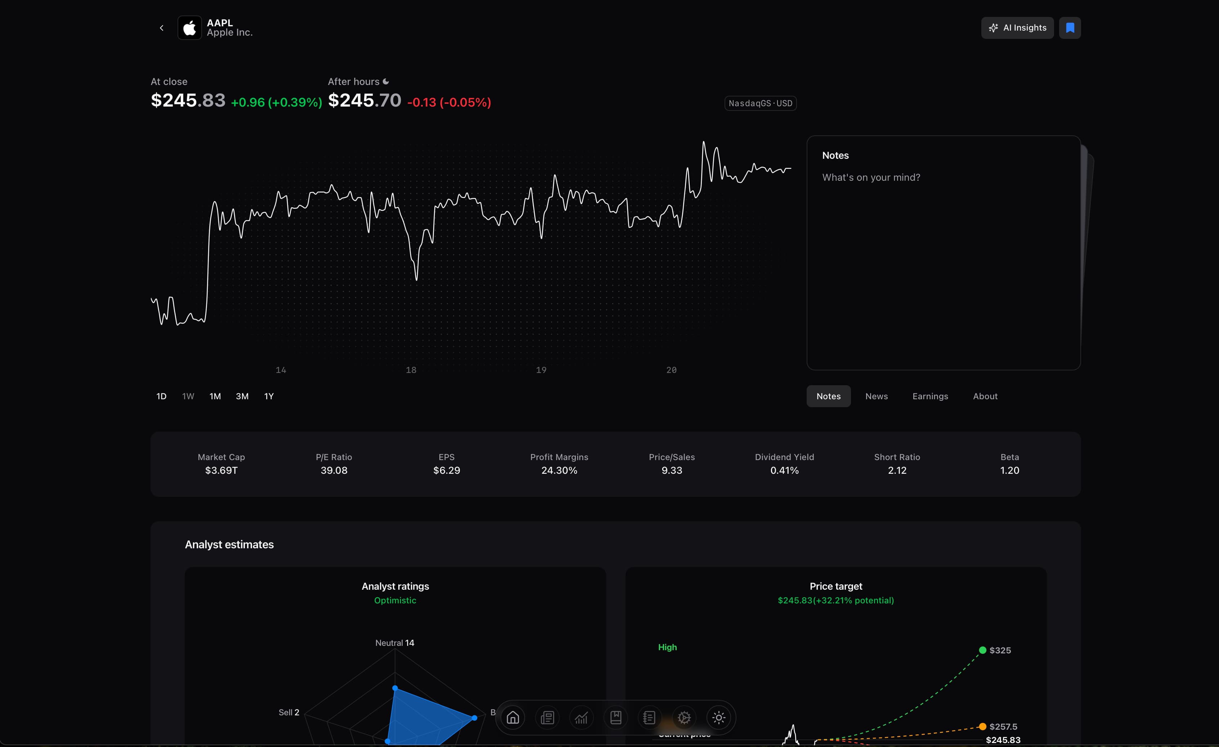Open the newspaper News icon in dock
This screenshot has height=747, width=1219.
coord(547,717)
